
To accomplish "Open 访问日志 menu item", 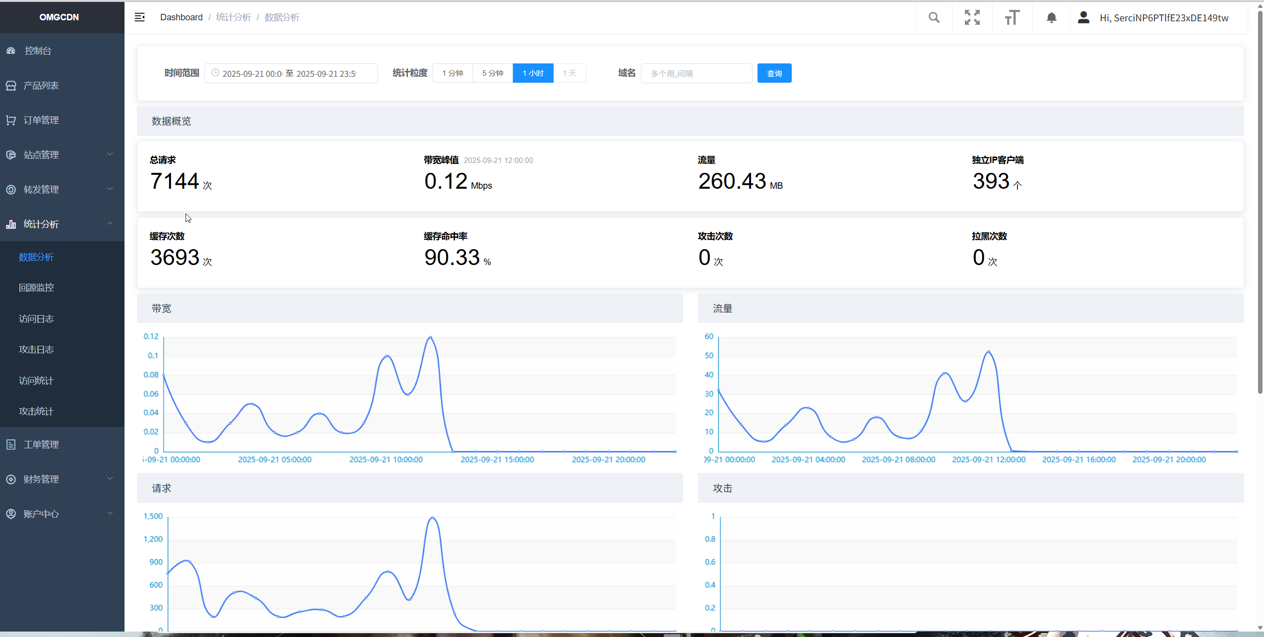I will tap(36, 318).
